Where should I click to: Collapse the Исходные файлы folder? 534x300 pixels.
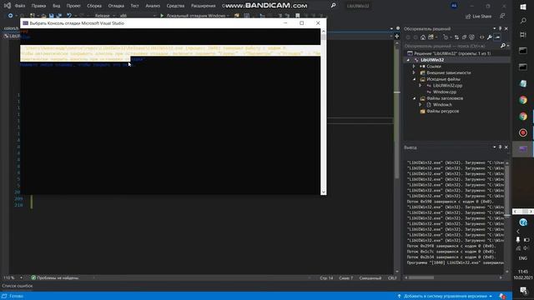click(x=414, y=79)
